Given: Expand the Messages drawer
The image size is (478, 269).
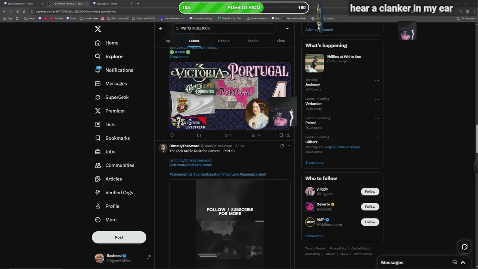Looking at the screenshot, I should coord(463,262).
